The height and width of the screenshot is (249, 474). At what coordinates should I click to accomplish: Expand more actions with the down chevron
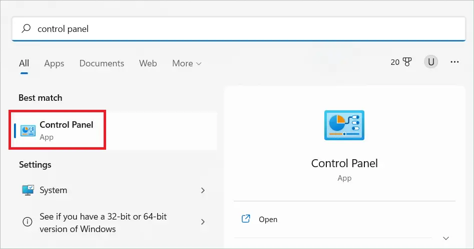pyautogui.click(x=445, y=238)
